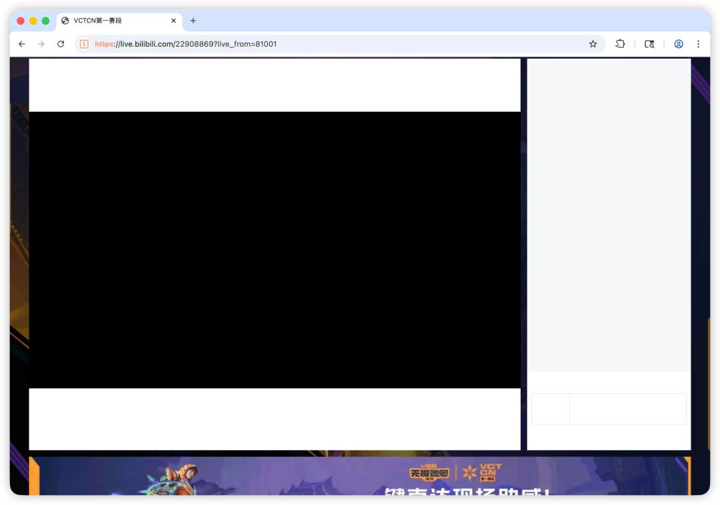Open a new browser tab
Image resolution: width=720 pixels, height=505 pixels.
[x=193, y=21]
